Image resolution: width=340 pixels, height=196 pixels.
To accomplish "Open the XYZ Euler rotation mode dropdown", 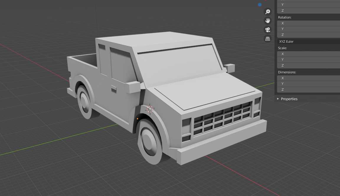I will (308, 42).
